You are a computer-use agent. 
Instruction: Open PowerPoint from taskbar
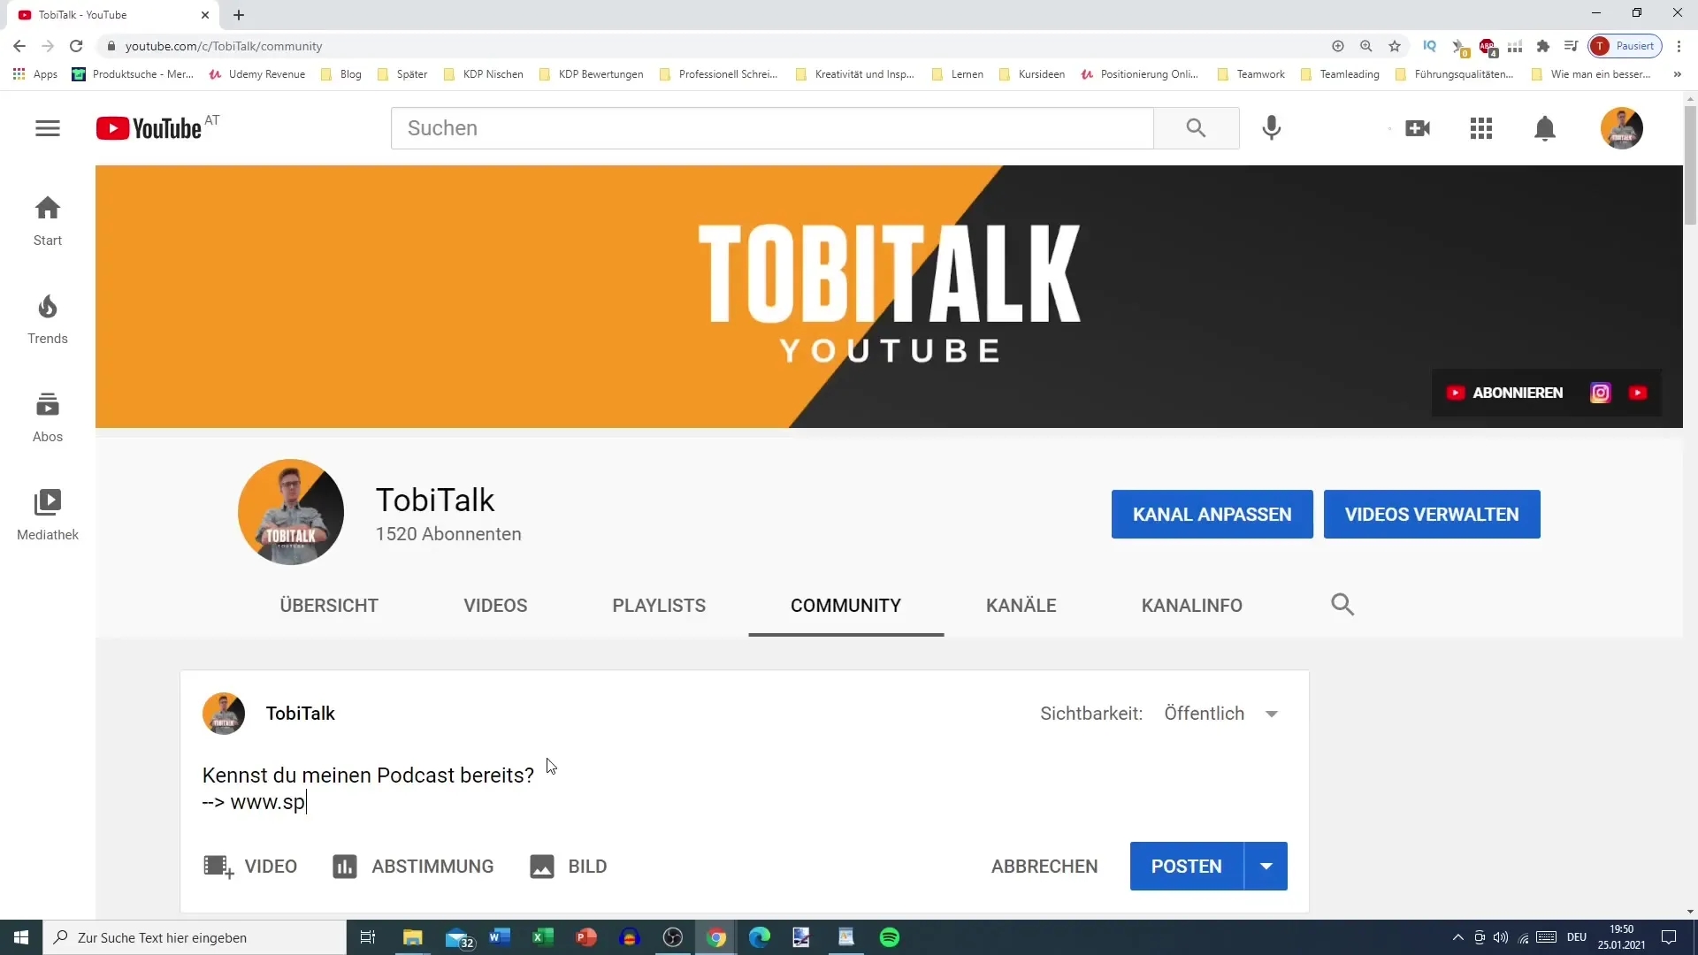586,937
